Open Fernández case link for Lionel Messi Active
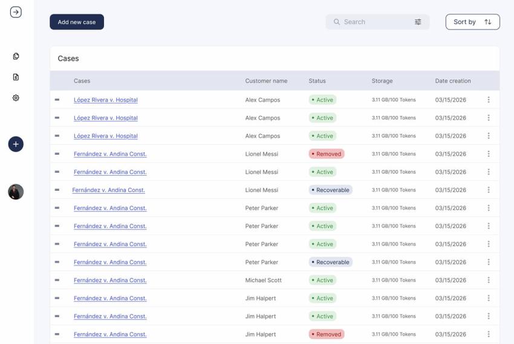The image size is (514, 344). click(110, 172)
